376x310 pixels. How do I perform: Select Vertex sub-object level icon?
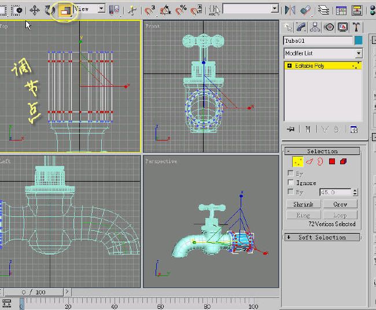coord(297,162)
